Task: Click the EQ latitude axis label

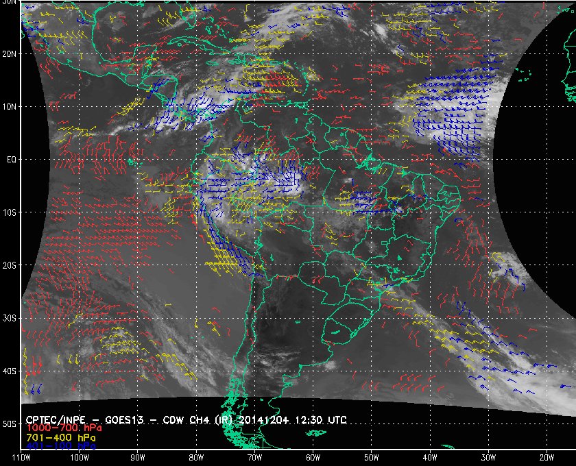Action: pos(12,160)
